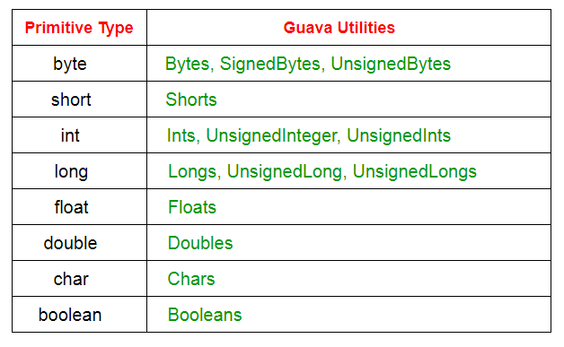Click the word UnsignedLongs in long row
The width and height of the screenshot is (564, 347).
(415, 171)
